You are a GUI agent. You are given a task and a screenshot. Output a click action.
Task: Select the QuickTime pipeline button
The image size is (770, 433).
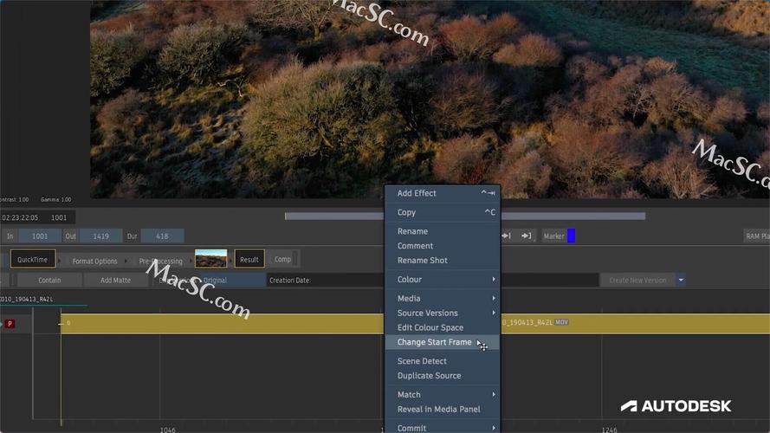33,259
